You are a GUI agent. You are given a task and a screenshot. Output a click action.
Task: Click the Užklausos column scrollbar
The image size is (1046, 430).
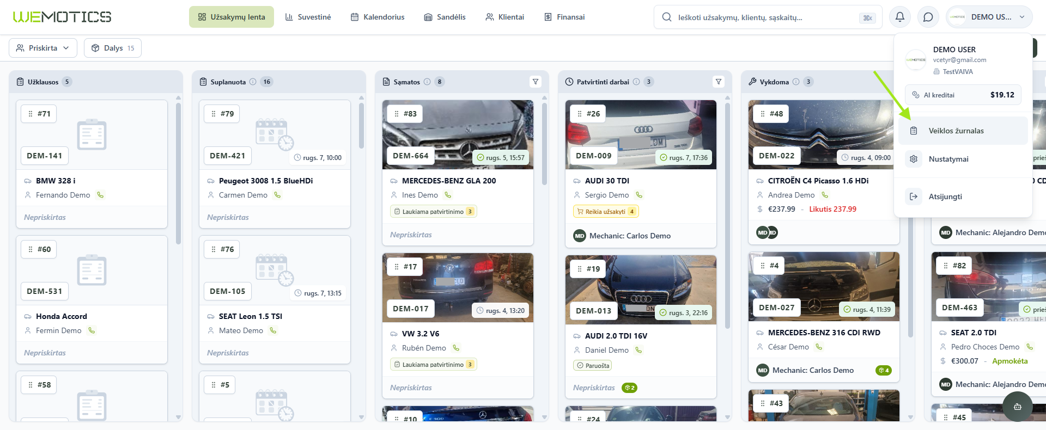coord(178,174)
